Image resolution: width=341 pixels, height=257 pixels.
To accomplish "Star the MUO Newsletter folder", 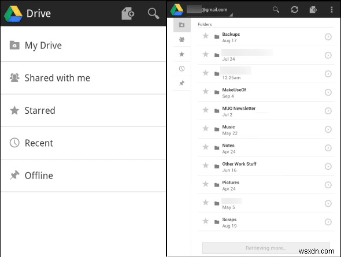I will point(206,110).
